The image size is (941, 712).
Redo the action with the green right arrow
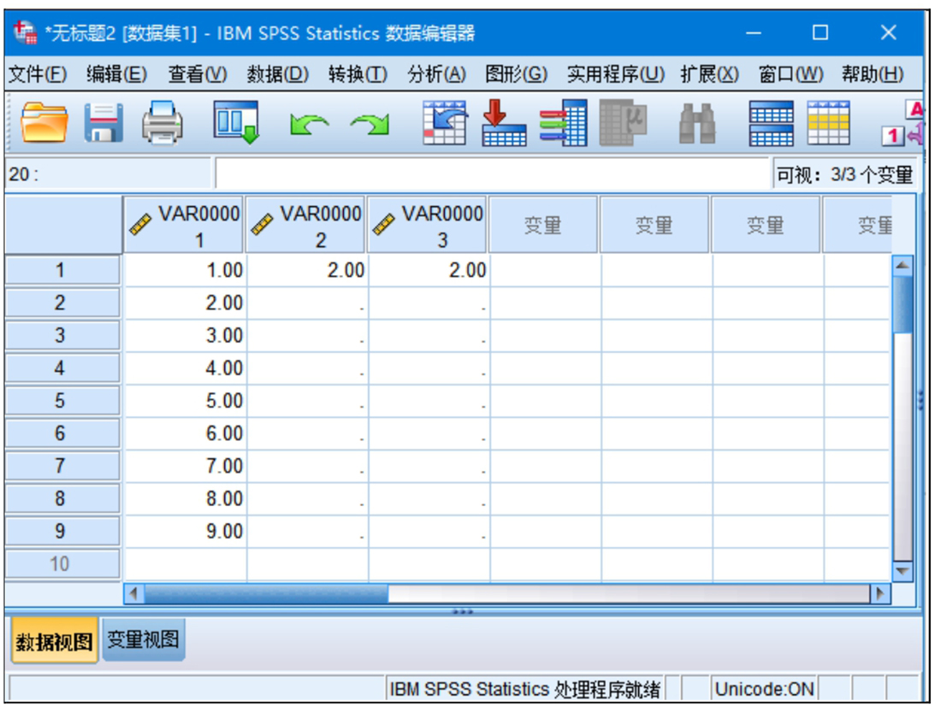point(369,125)
